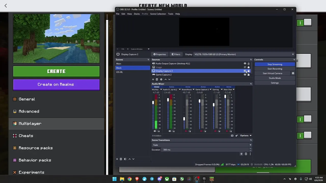Remove the selected source with the trash icon
The width and height of the screenshot is (326, 183).
click(x=157, y=79)
